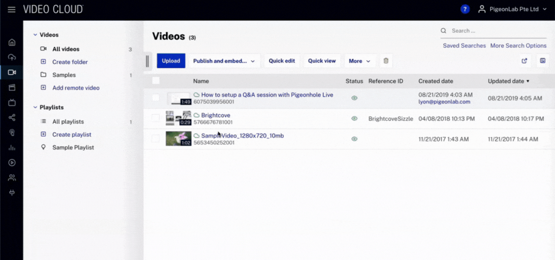Open the column settings icon

tap(542, 61)
